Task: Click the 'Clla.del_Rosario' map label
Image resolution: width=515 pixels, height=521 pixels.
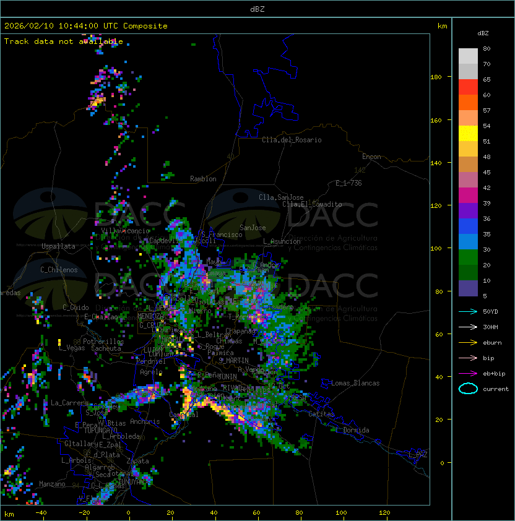Action: [292, 140]
